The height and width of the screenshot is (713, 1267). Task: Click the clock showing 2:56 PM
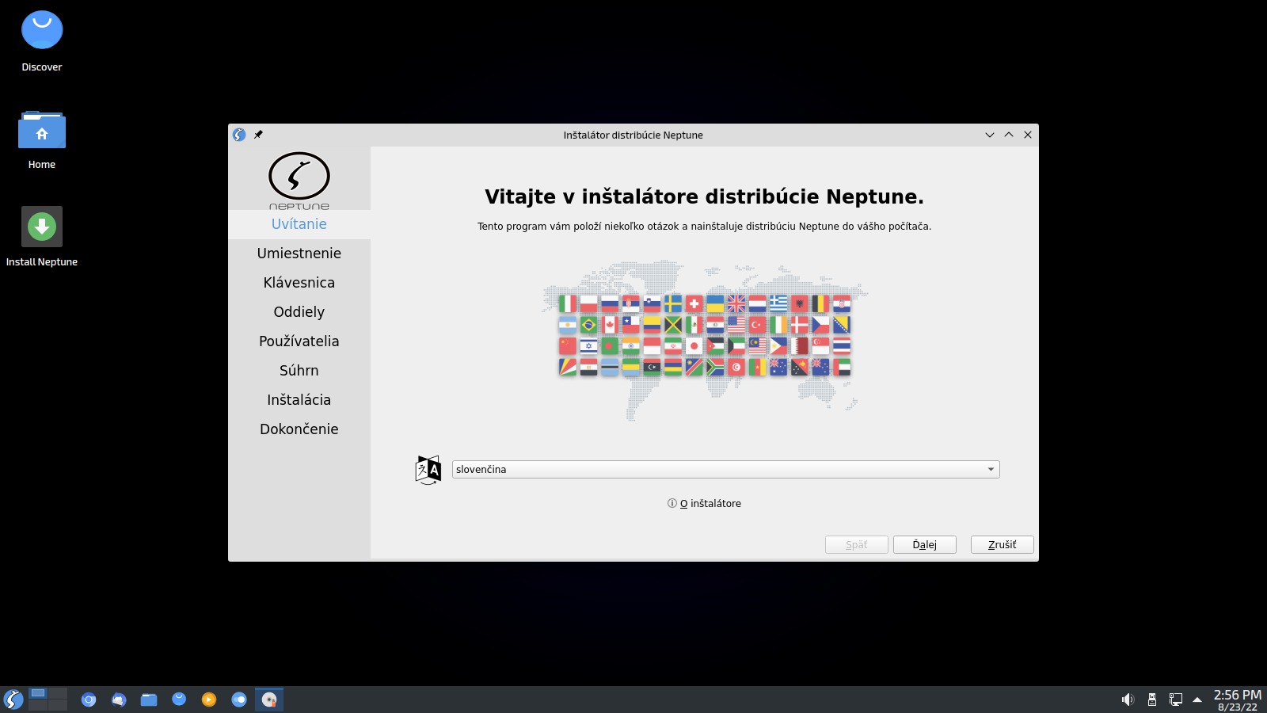tap(1238, 700)
